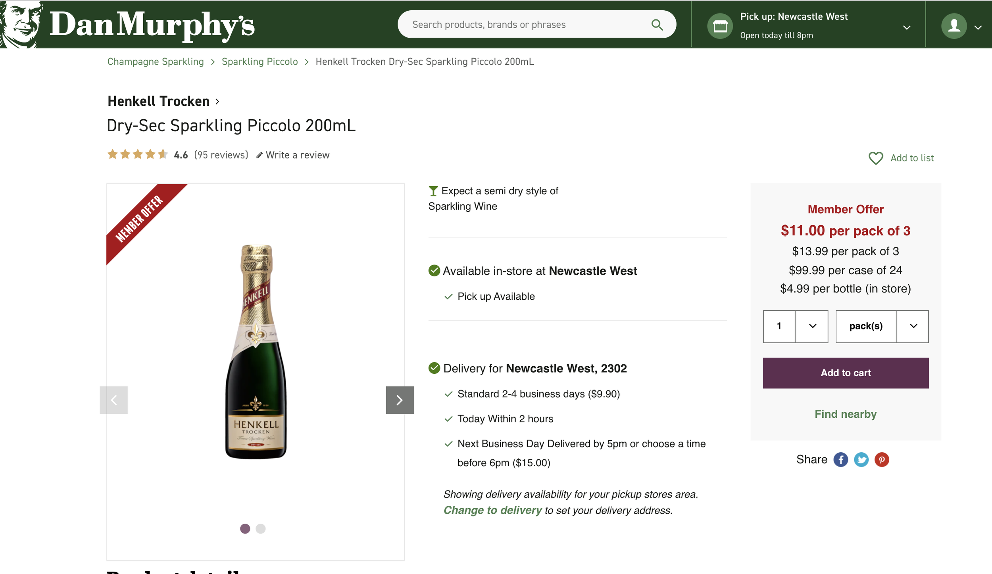The height and width of the screenshot is (574, 992).
Task: Share product on Facebook
Action: click(x=840, y=460)
